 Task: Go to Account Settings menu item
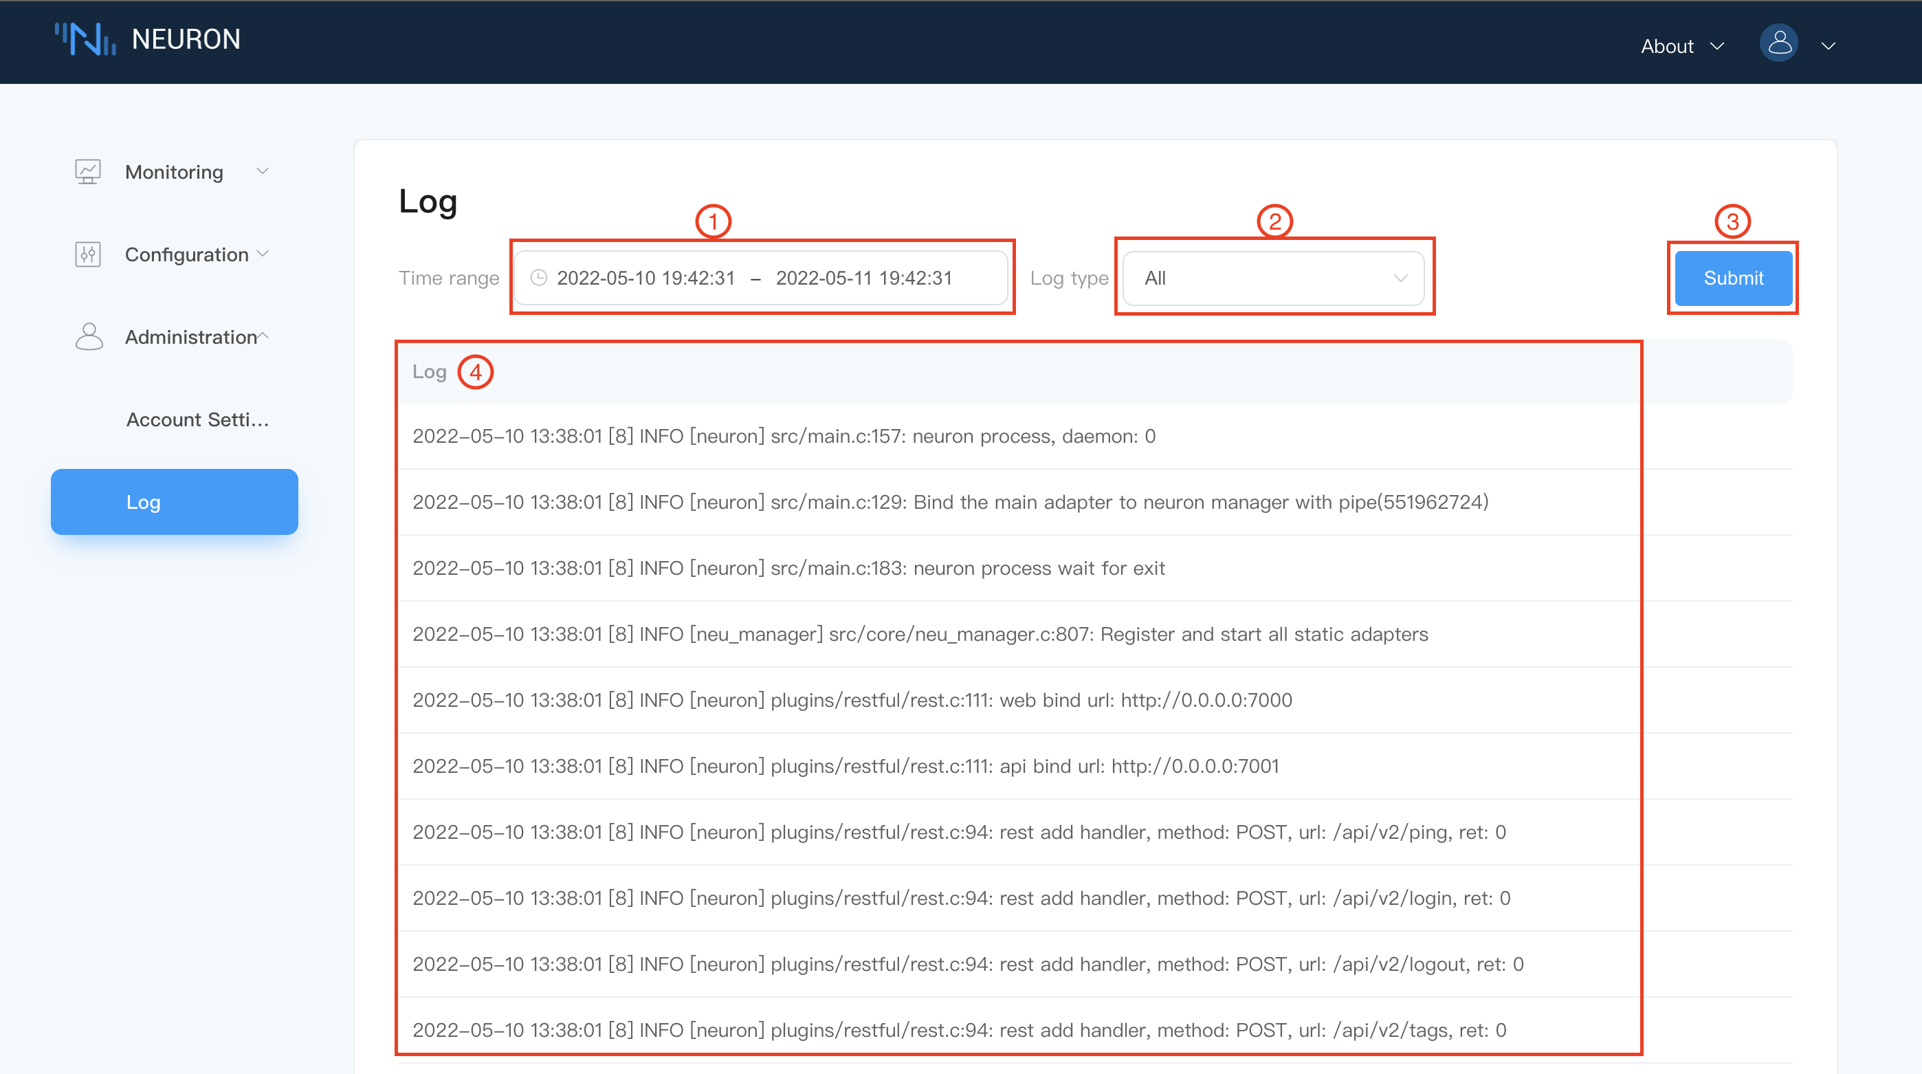197,419
